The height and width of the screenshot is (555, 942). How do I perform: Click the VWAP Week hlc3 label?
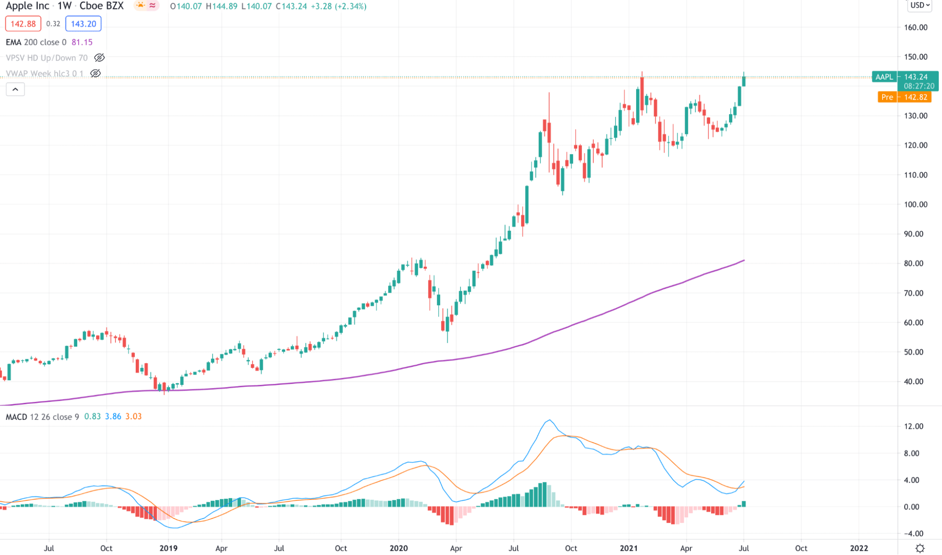coord(45,73)
